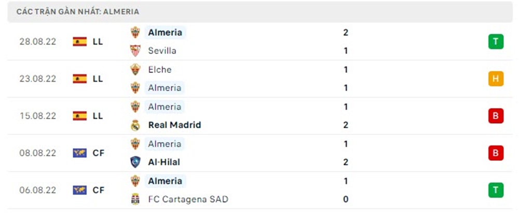Click the Al-Hilal club crest icon

tap(135, 162)
